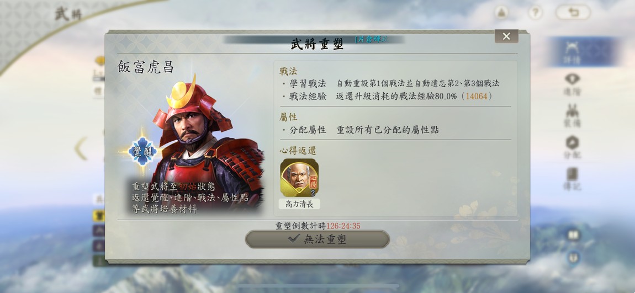635x293 pixels.
Task: Switch to the 詳情 tab
Action: tap(572, 52)
